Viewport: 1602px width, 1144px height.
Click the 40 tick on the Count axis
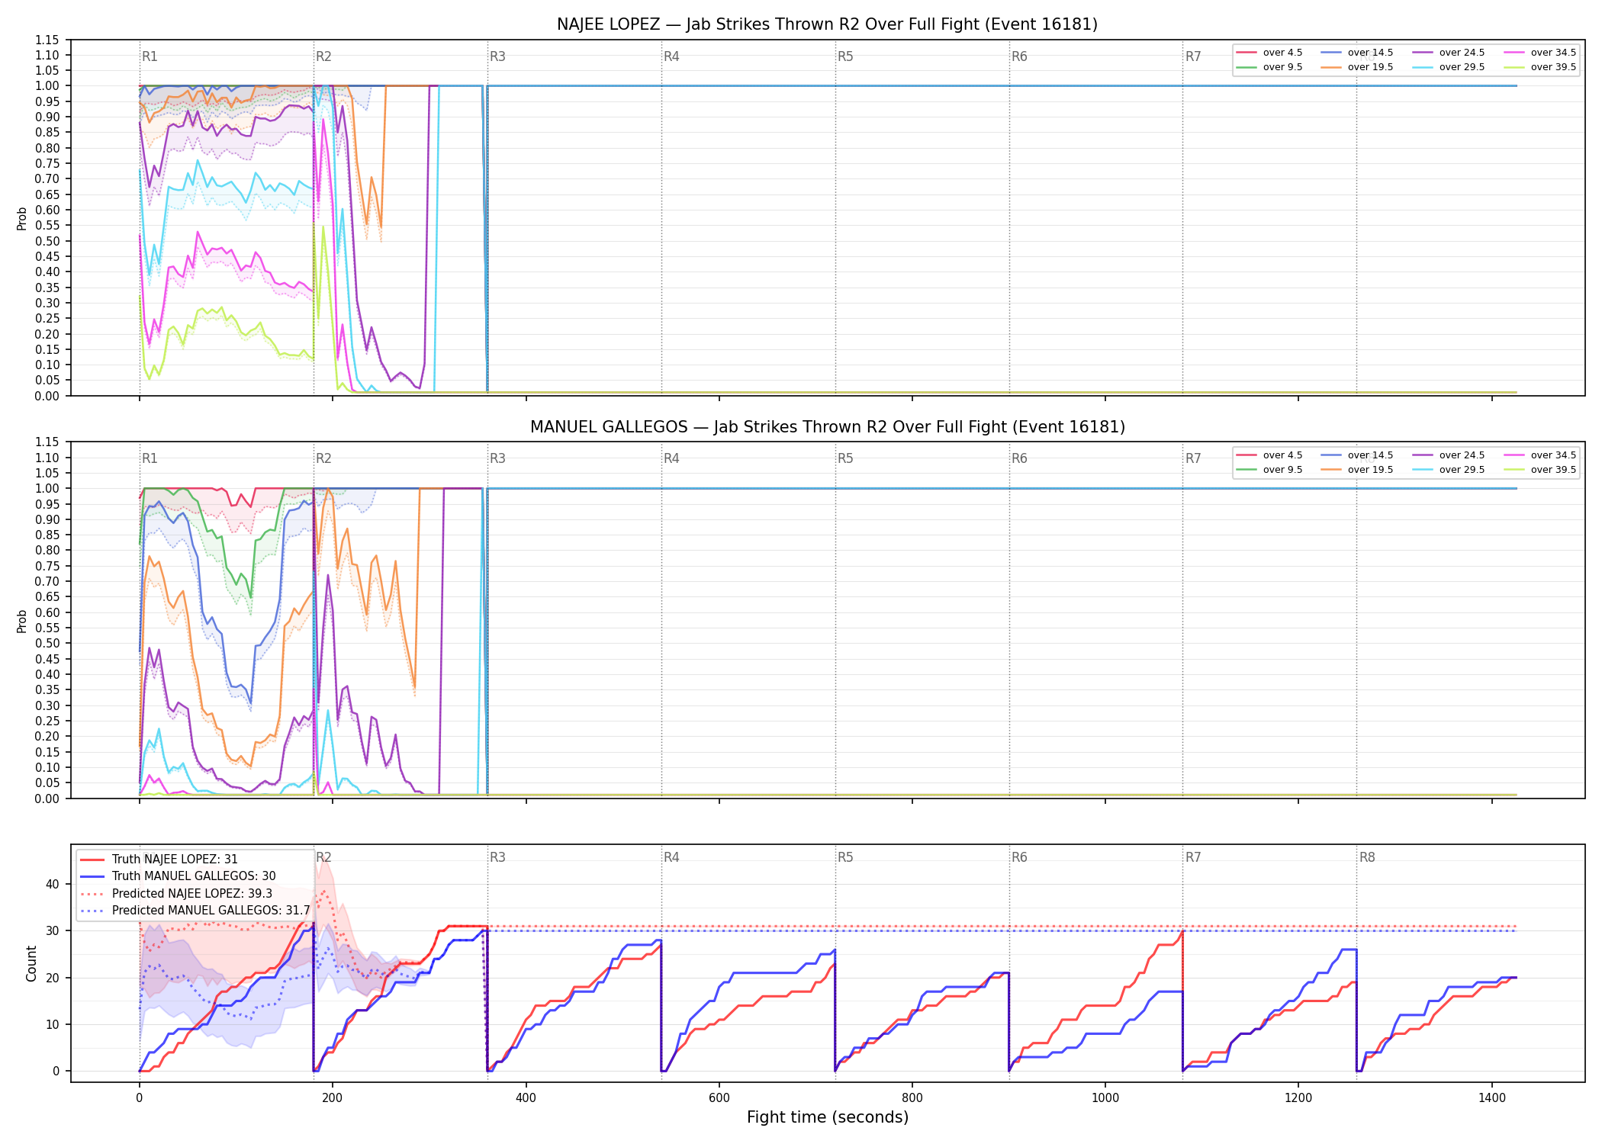53,885
